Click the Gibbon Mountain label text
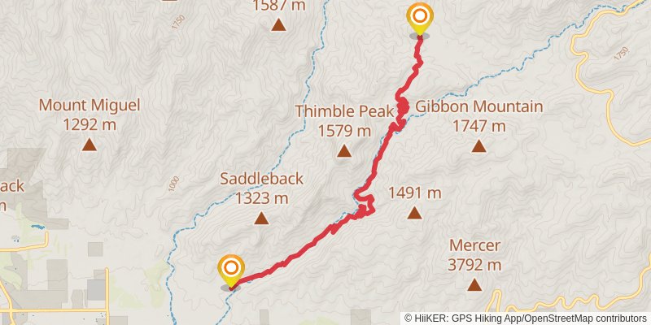651x325 pixels. click(x=479, y=106)
